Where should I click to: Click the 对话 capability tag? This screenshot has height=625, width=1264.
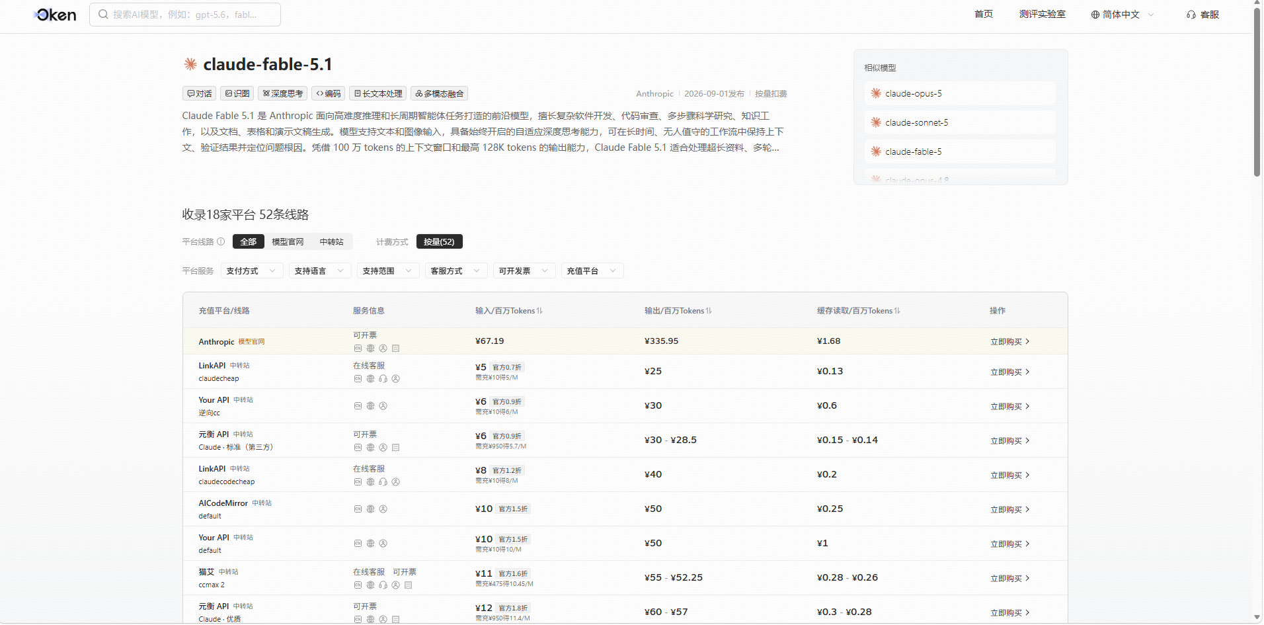point(199,93)
